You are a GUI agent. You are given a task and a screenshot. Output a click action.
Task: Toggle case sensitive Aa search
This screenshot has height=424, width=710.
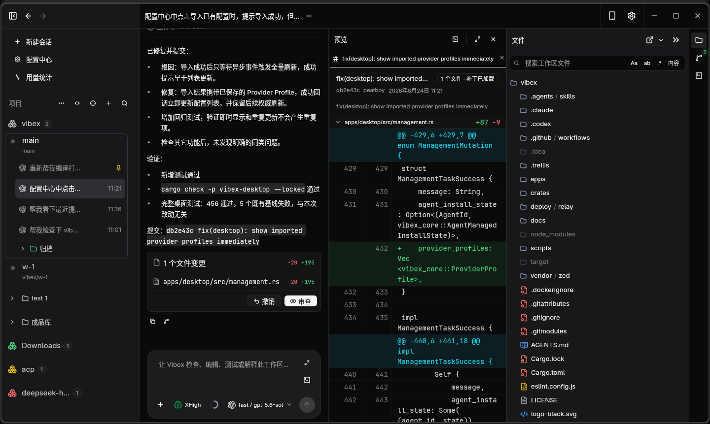tap(634, 63)
